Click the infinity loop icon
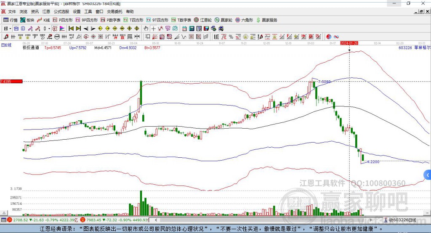 pyautogui.click(x=336, y=37)
